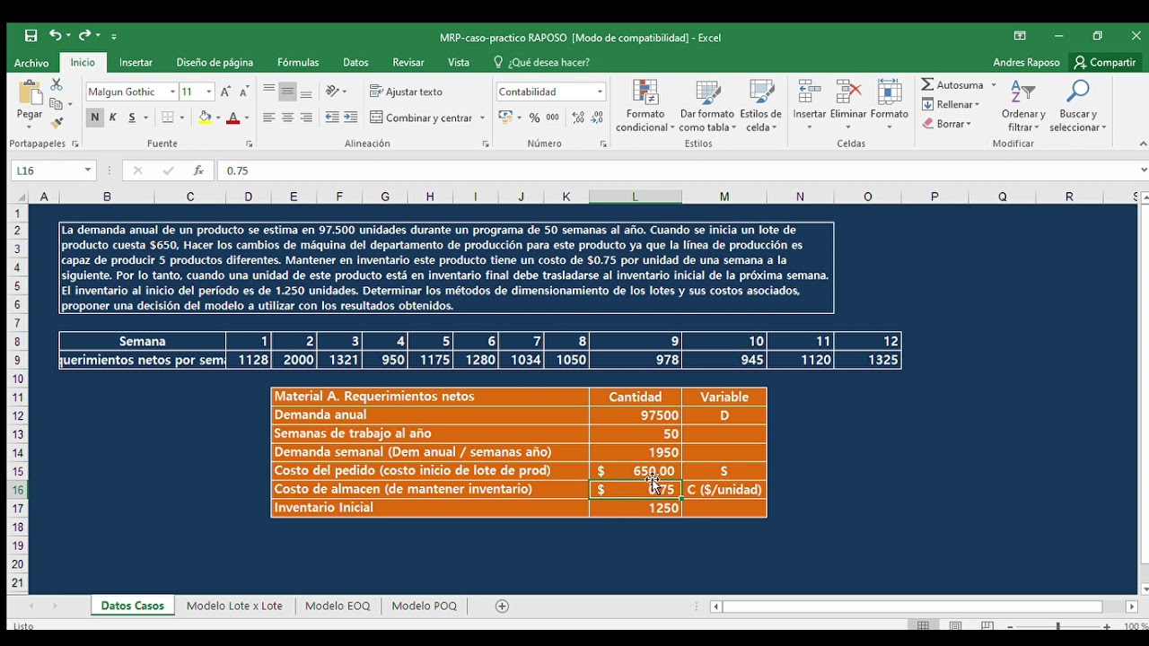Toggle Underline formatting button S

132,118
